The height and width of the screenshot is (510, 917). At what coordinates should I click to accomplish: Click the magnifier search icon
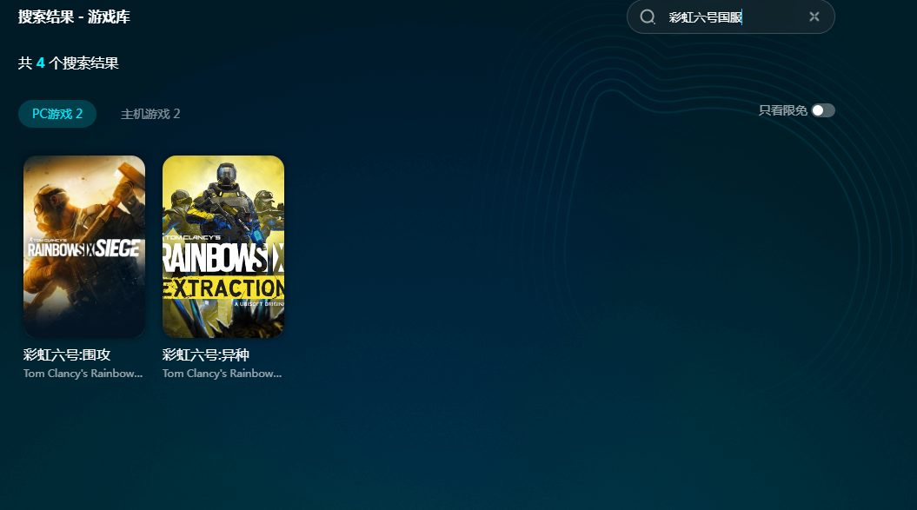[648, 17]
